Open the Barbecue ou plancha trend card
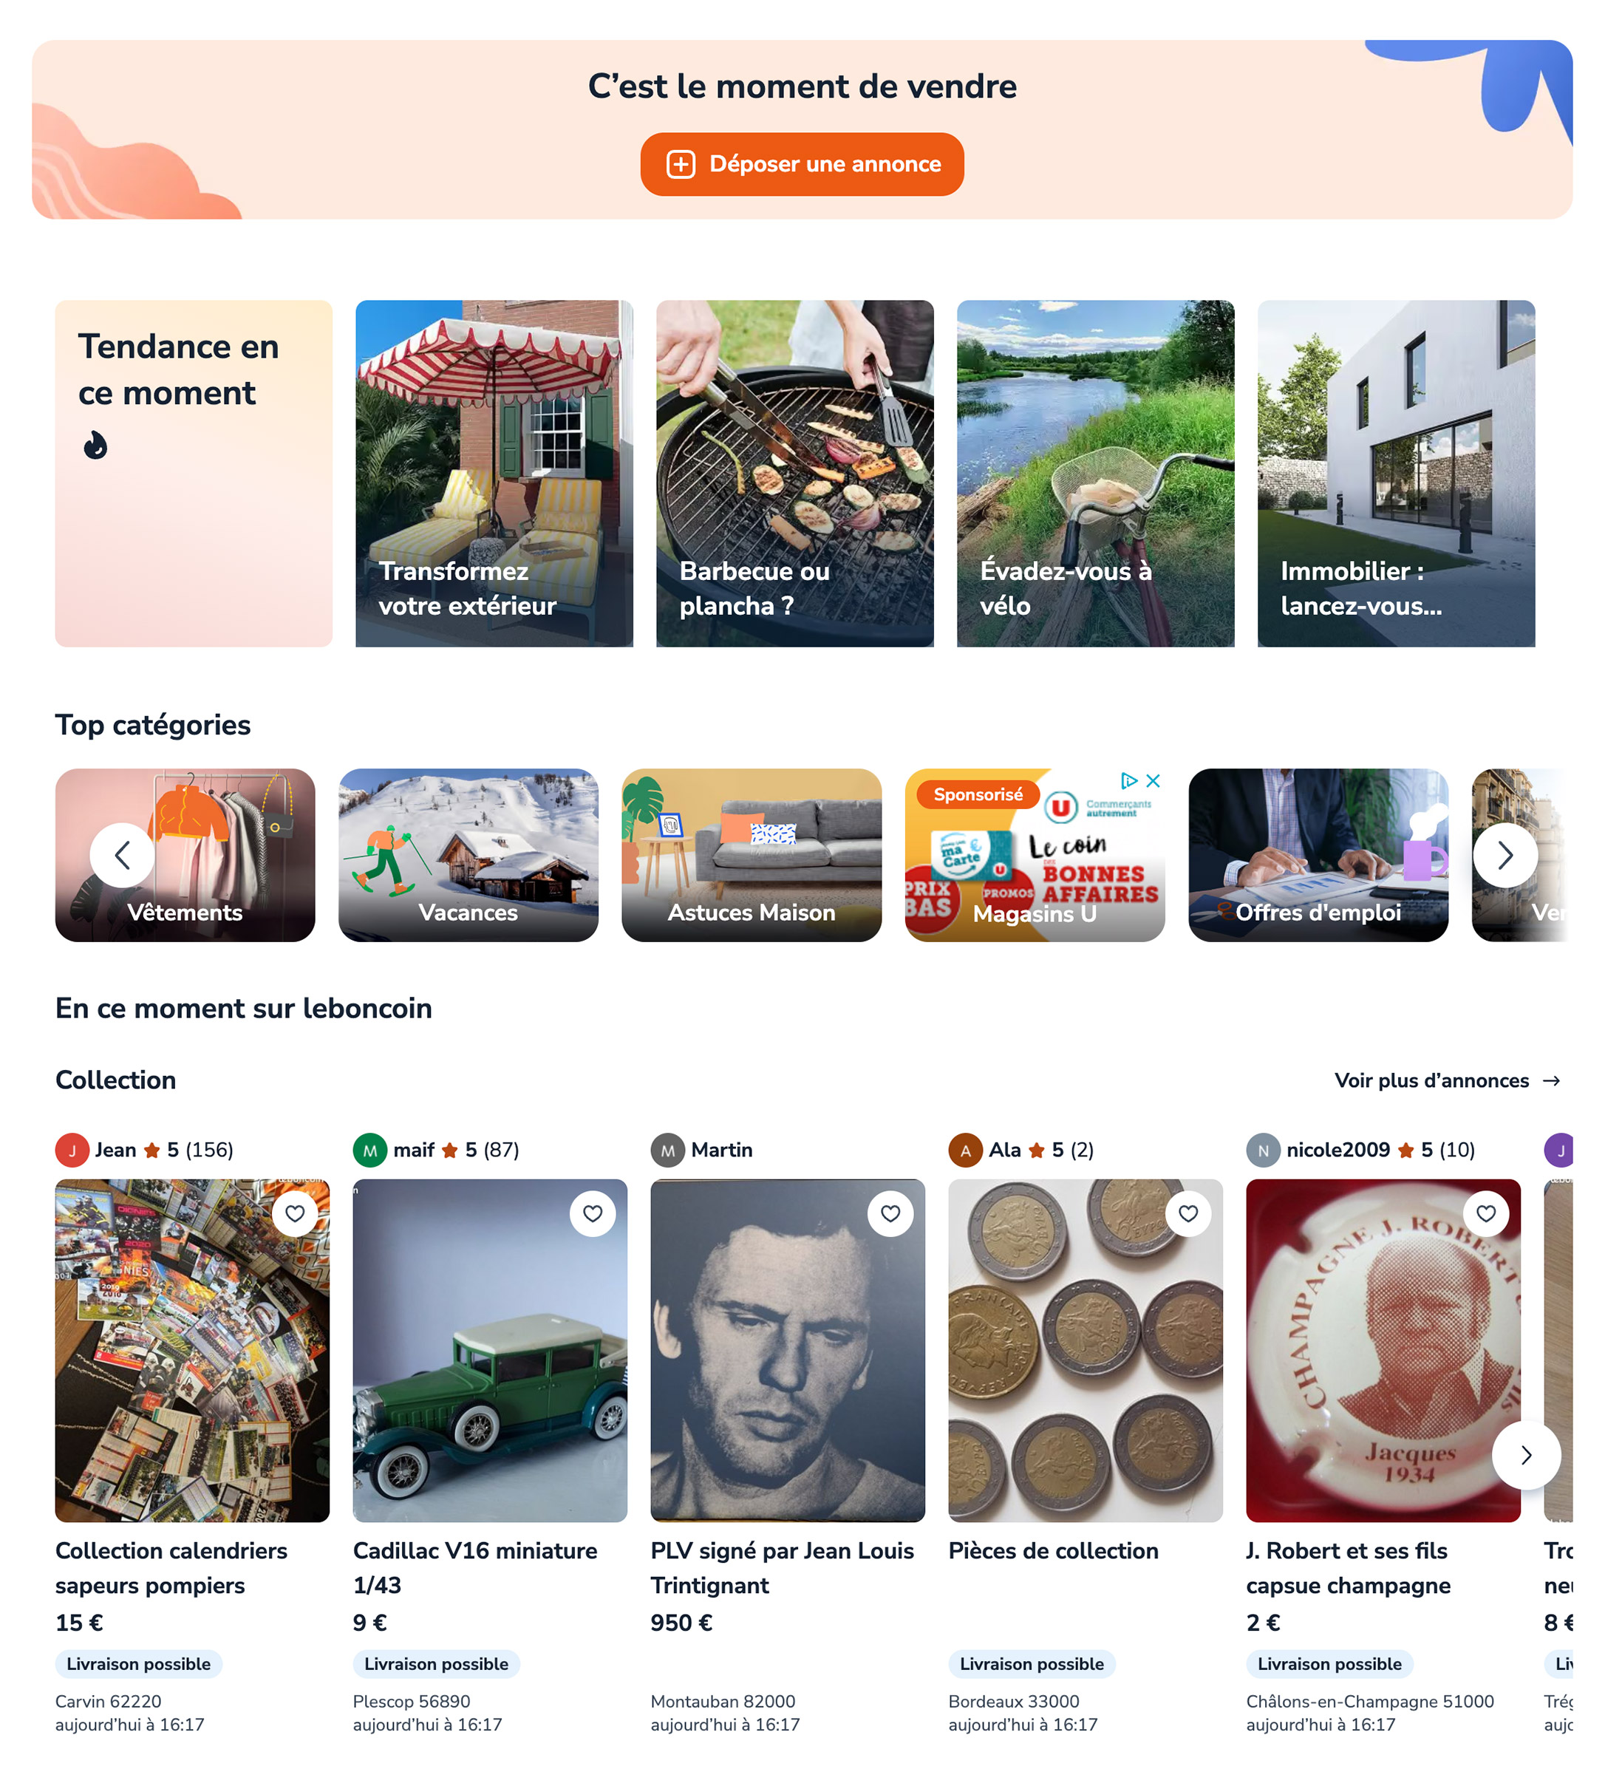This screenshot has width=1605, height=1769. 794,474
